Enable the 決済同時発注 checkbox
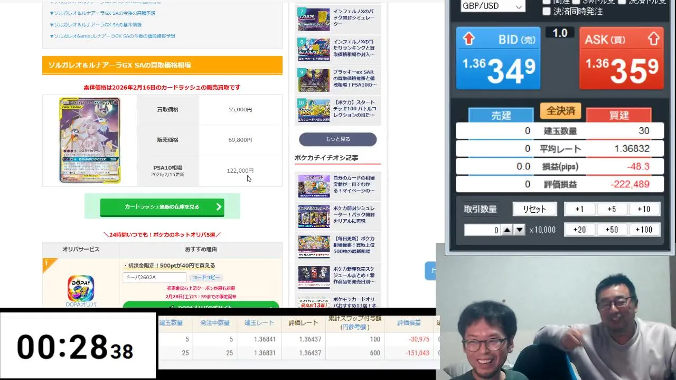The height and width of the screenshot is (380, 676). (546, 11)
